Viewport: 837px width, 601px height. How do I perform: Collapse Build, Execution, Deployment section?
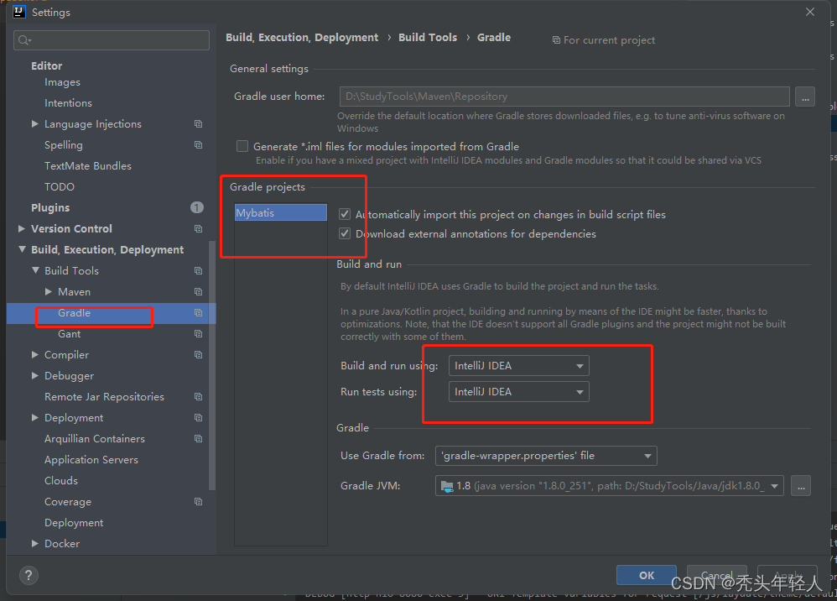[22, 249]
